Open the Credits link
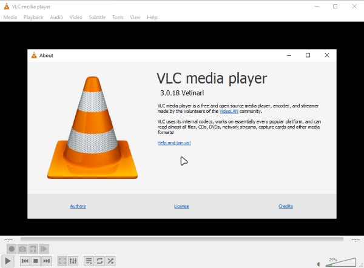 coord(286,206)
